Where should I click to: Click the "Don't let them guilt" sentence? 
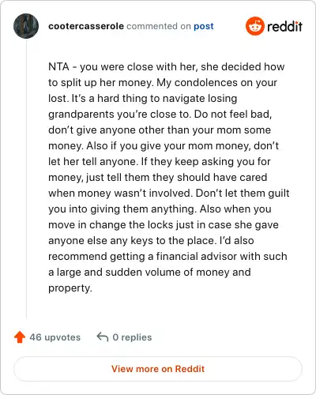click(243, 194)
